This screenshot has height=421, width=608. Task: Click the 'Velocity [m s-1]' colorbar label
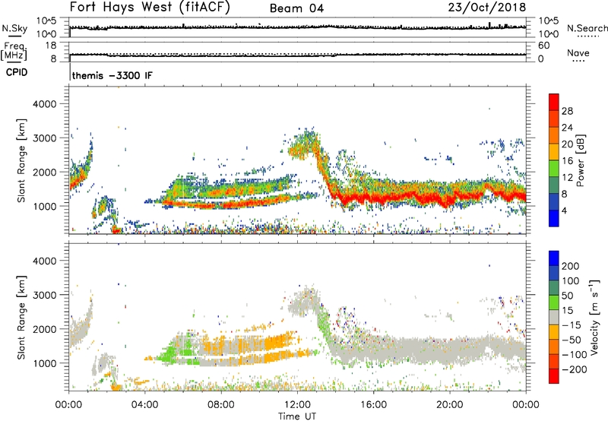click(594, 317)
